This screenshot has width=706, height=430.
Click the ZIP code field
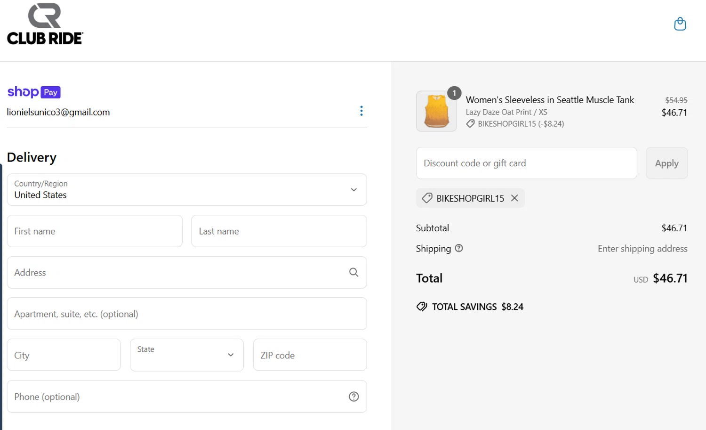310,355
